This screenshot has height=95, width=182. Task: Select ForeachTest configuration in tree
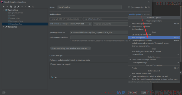[x=15, y=18]
